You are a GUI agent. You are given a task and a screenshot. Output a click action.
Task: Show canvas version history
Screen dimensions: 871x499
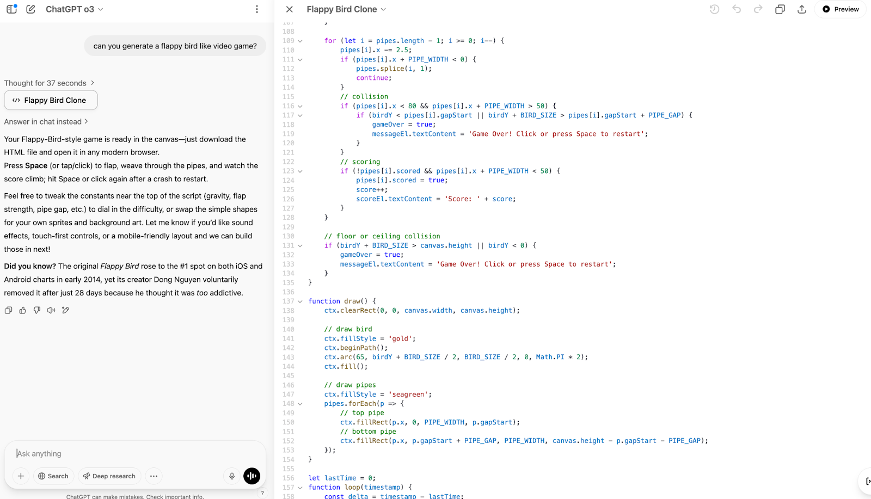click(715, 9)
